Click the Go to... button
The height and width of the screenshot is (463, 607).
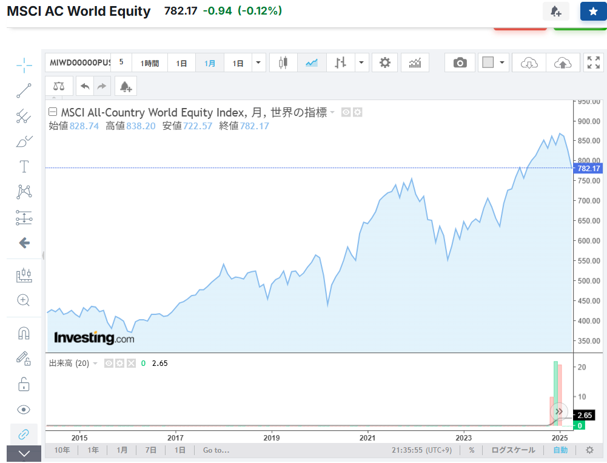(x=216, y=450)
